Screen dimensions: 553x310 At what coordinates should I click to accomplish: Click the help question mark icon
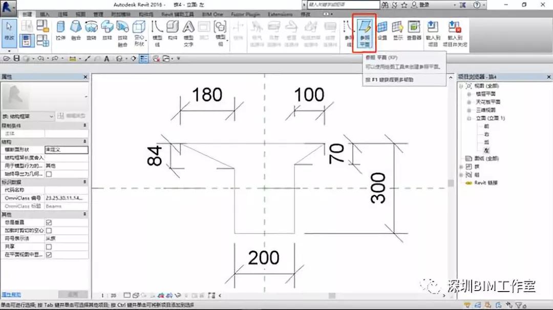[x=477, y=5]
